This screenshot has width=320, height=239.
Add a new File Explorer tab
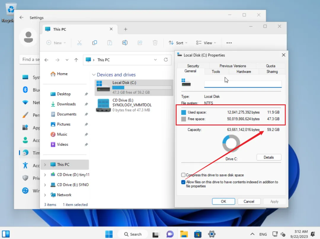(x=125, y=29)
